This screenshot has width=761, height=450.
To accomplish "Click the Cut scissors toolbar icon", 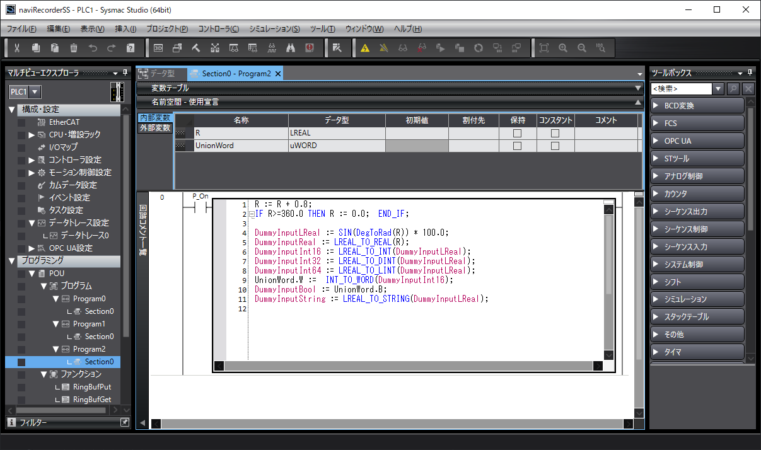I will click(x=17, y=48).
